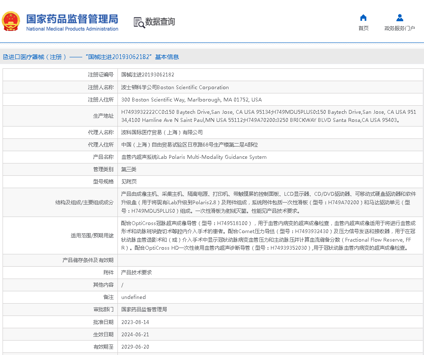The width and height of the screenshot is (424, 355).
Task: Click the approval date 2023-08-14
Action: point(135,322)
